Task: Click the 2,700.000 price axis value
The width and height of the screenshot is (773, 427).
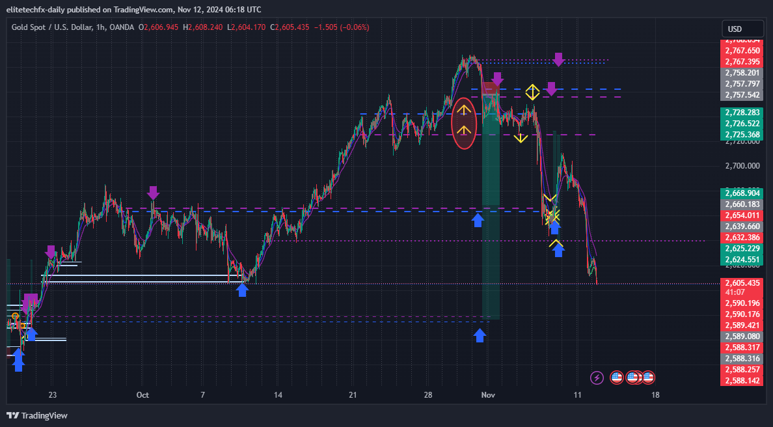Action: (742, 166)
